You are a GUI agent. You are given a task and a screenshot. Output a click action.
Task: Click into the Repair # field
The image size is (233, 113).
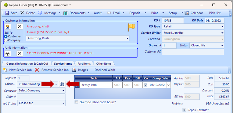pyautogui.click(x=23, y=78)
